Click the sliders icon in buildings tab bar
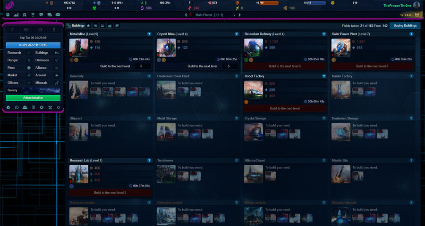 click(95, 26)
